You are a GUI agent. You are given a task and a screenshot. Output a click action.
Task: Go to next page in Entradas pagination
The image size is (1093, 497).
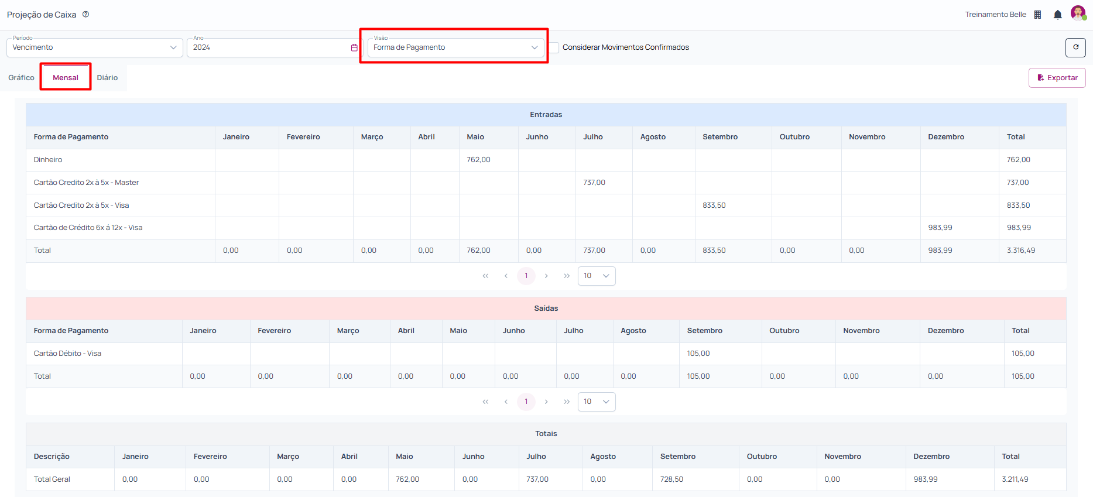coord(546,276)
